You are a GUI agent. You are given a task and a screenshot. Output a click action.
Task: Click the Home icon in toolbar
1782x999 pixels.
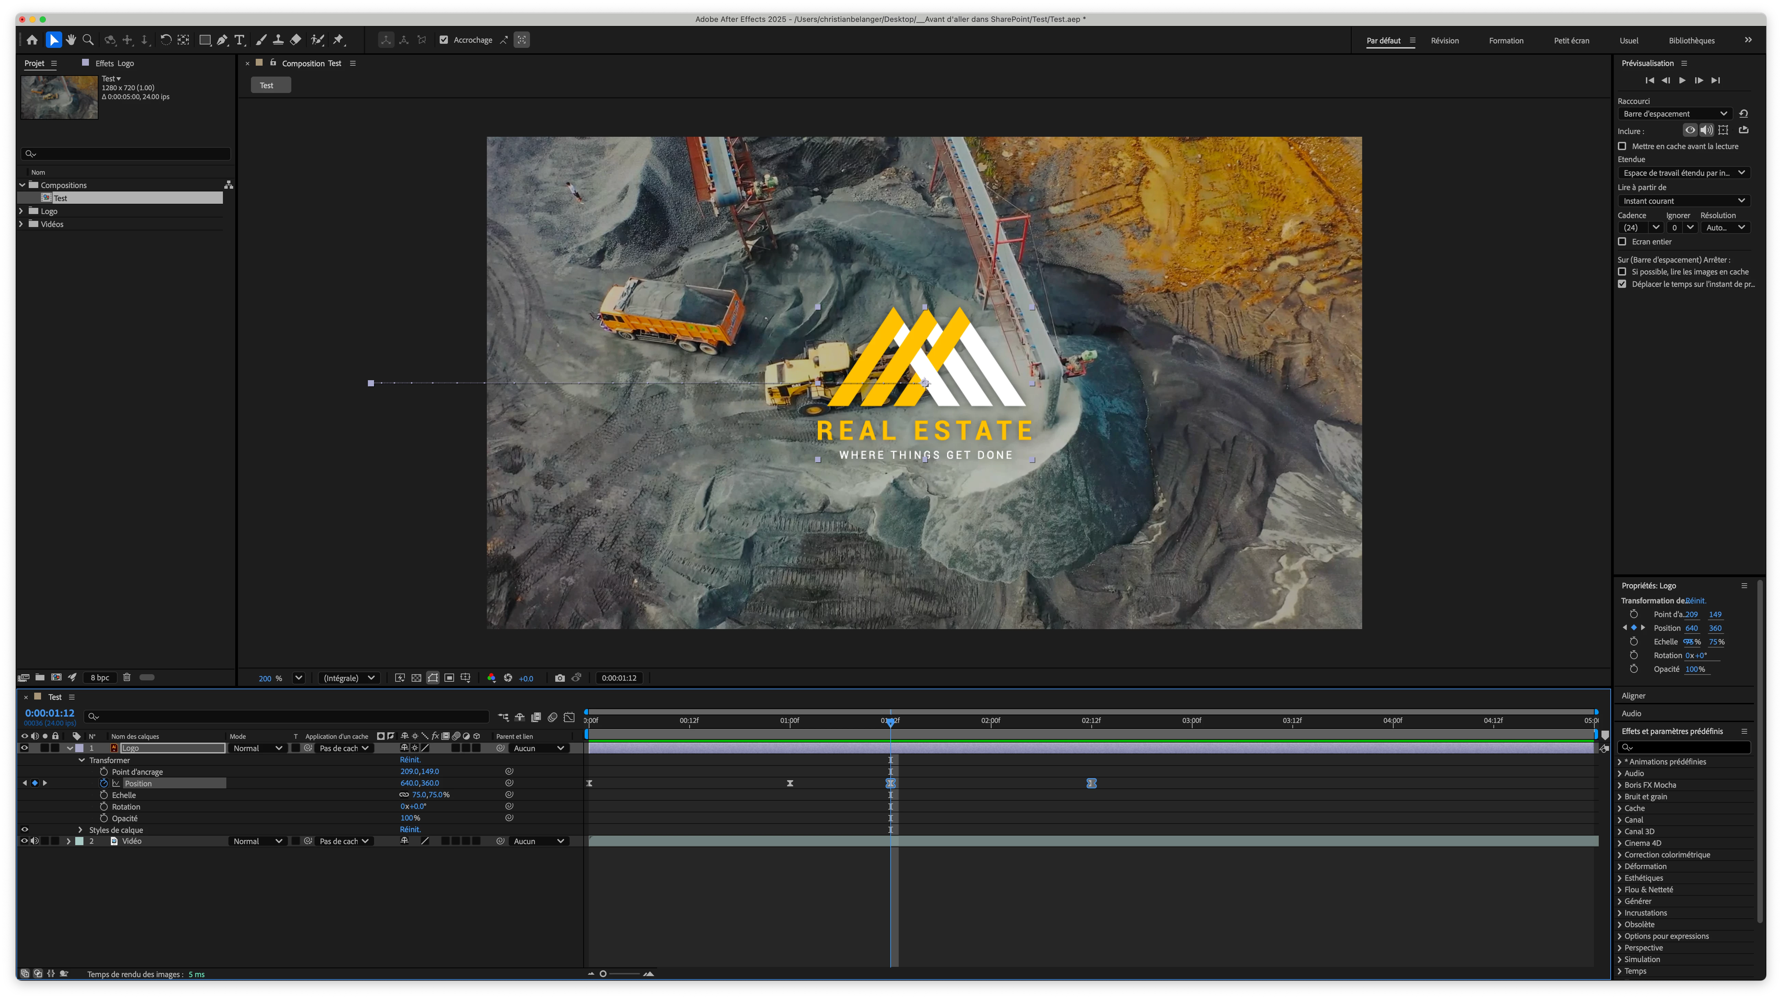(x=32, y=40)
